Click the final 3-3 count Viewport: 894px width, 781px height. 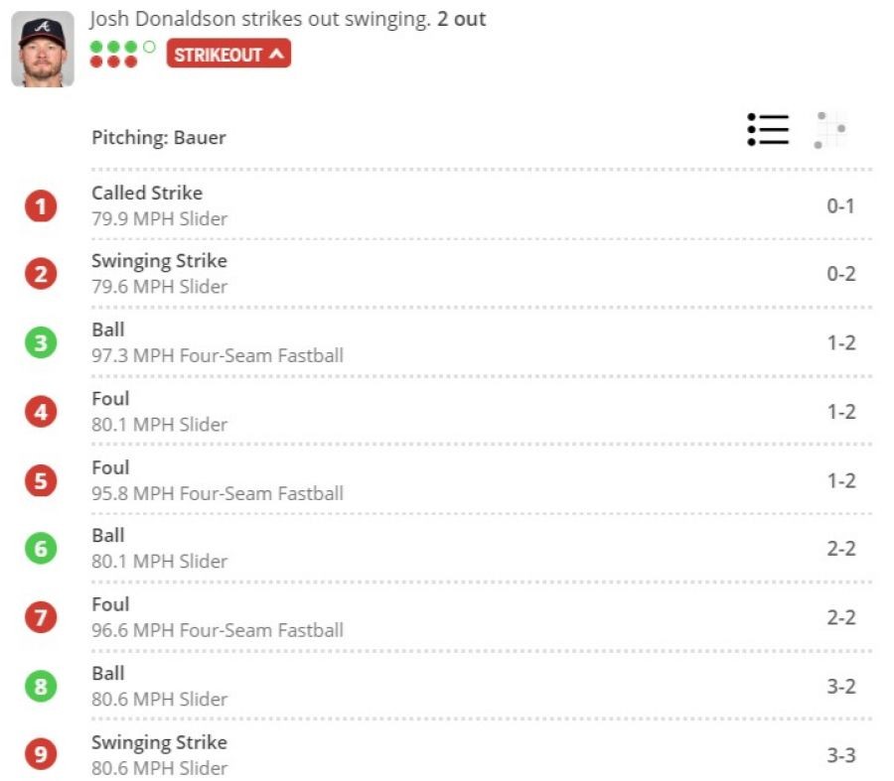(x=840, y=756)
